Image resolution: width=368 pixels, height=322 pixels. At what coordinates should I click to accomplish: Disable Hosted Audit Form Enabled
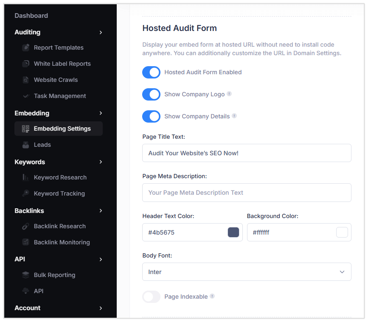click(151, 72)
